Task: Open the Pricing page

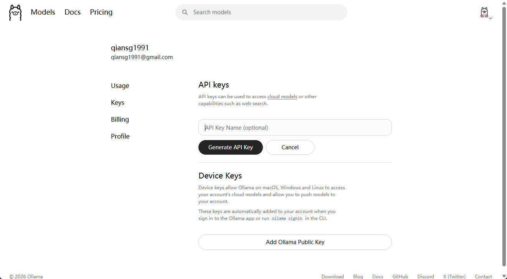Action: (x=101, y=12)
